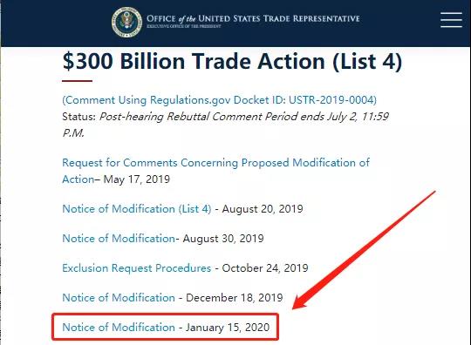Click the August 20, 2019 date text
The width and height of the screenshot is (471, 345).
tap(263, 209)
